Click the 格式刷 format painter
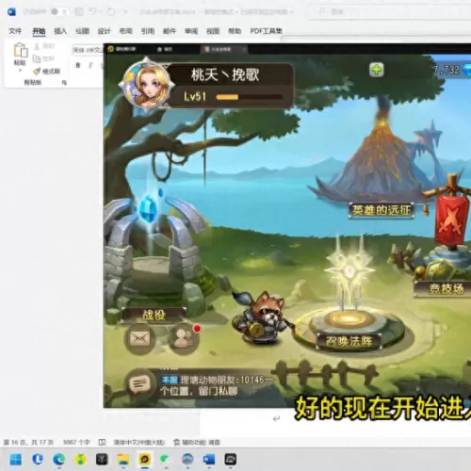The image size is (471, 471). 46,72
